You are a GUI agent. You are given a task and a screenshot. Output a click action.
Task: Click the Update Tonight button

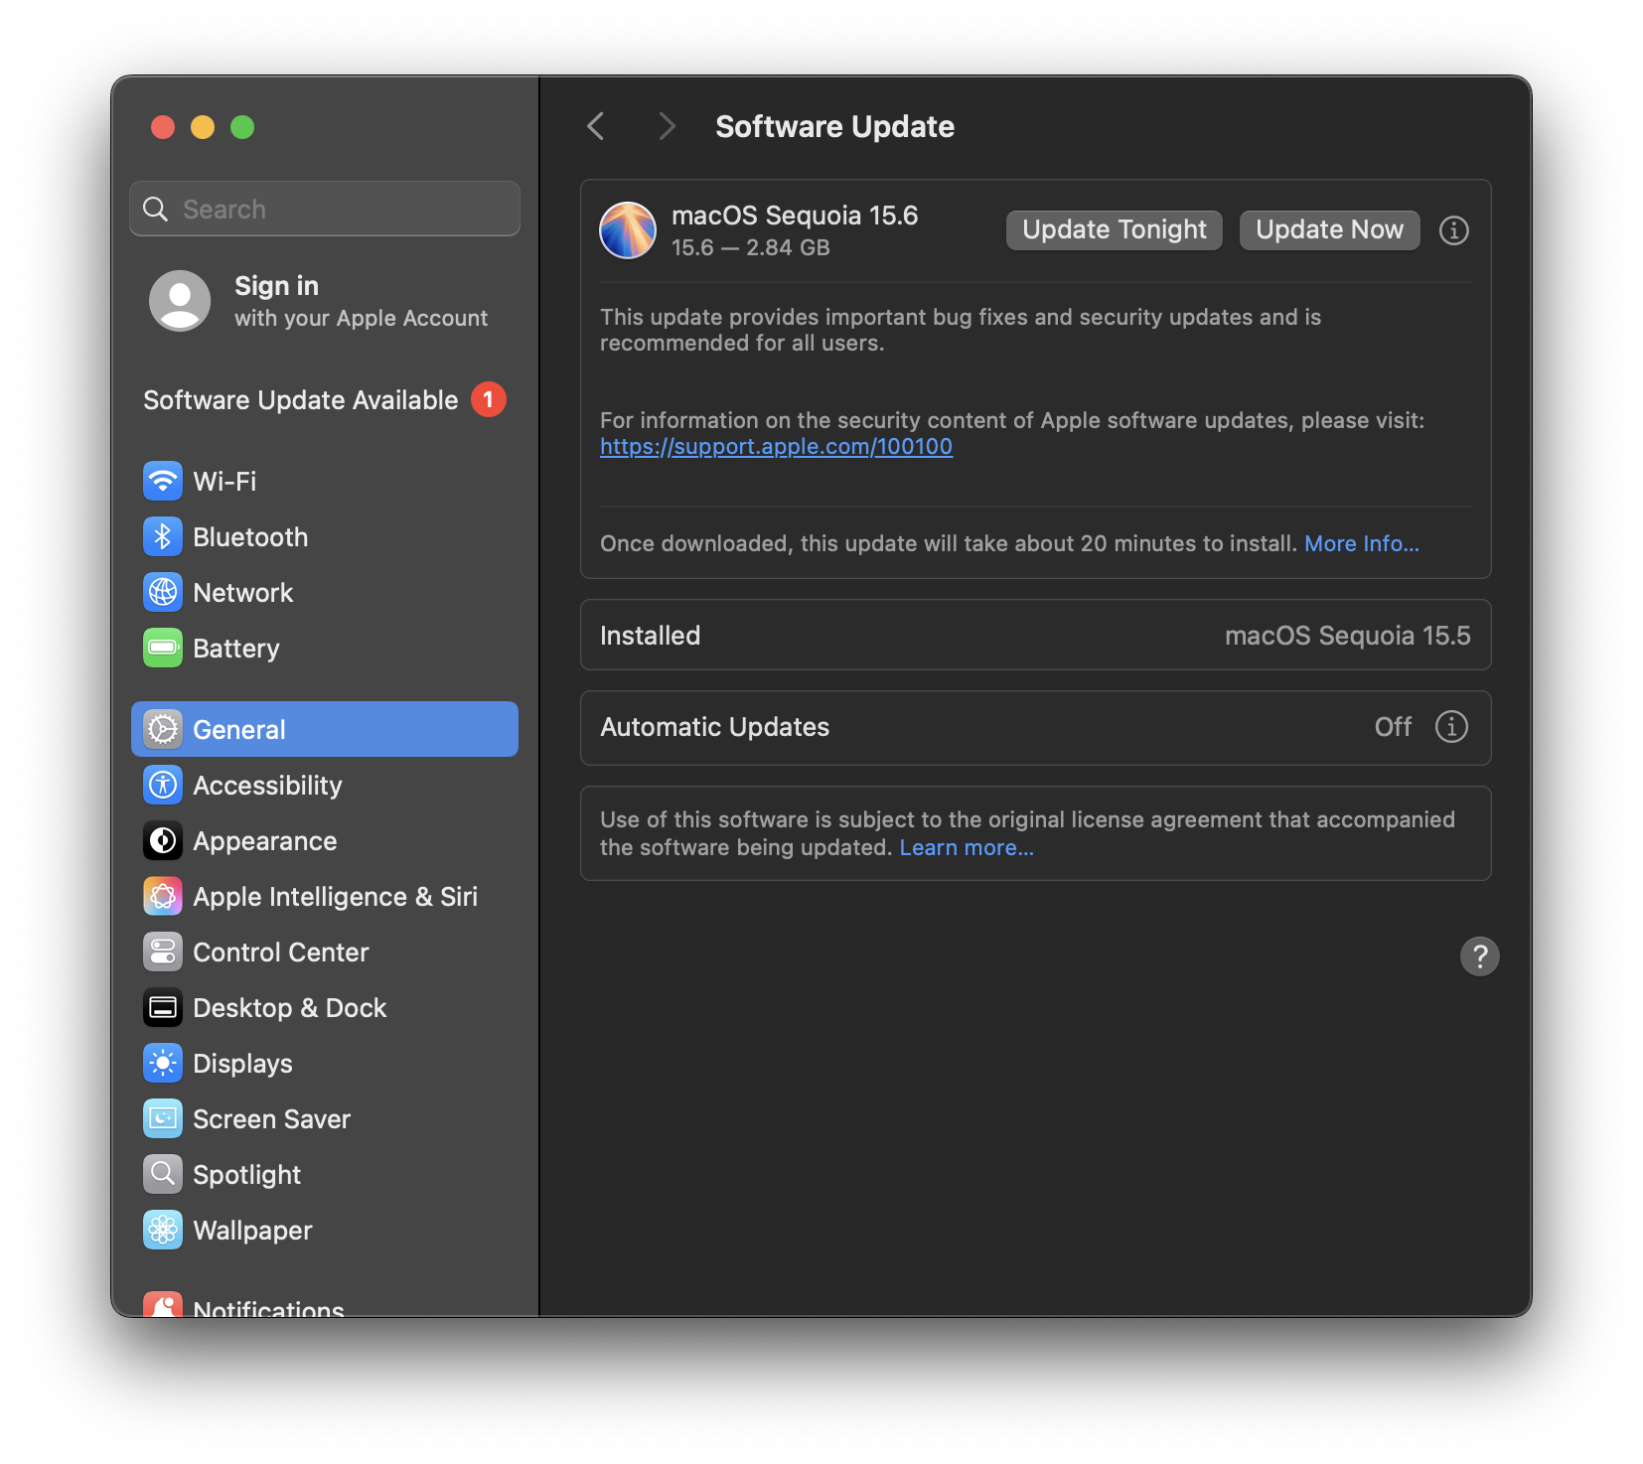coord(1115,230)
